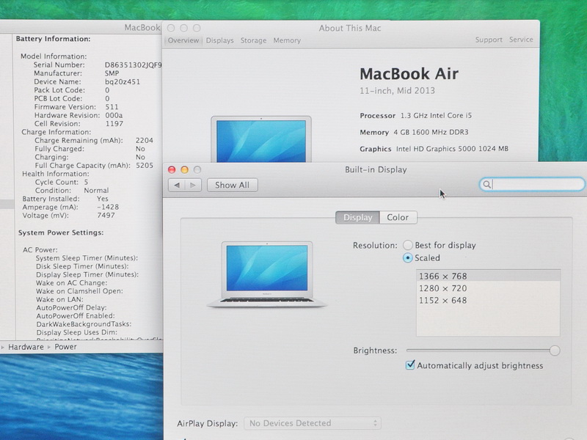Click the Graphics Intel HD Graphics 5000 line

(x=434, y=149)
